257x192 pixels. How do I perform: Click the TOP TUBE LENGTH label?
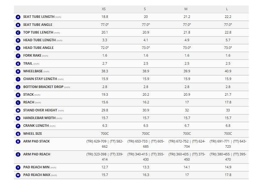click(x=38, y=32)
